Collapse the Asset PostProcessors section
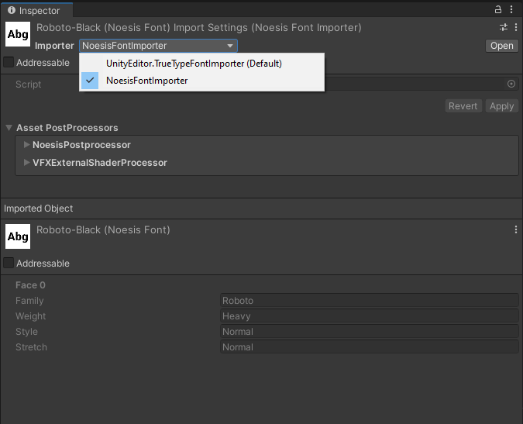Image resolution: width=523 pixels, height=424 pixels. coord(9,128)
